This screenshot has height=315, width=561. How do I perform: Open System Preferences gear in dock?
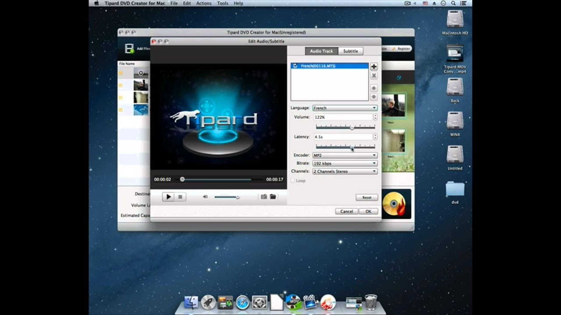point(259,302)
